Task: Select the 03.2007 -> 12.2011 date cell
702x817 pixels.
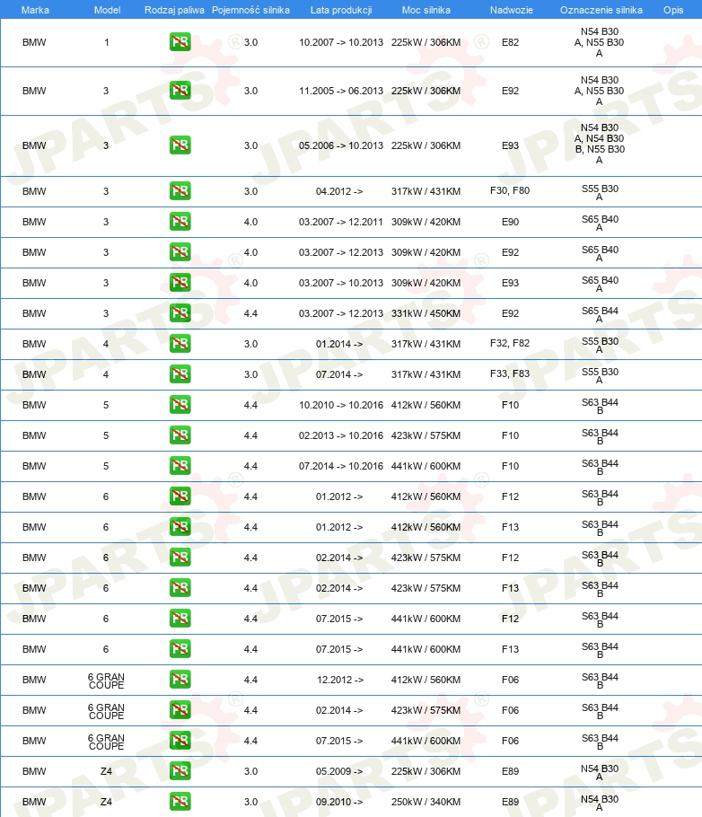Action: tap(341, 222)
